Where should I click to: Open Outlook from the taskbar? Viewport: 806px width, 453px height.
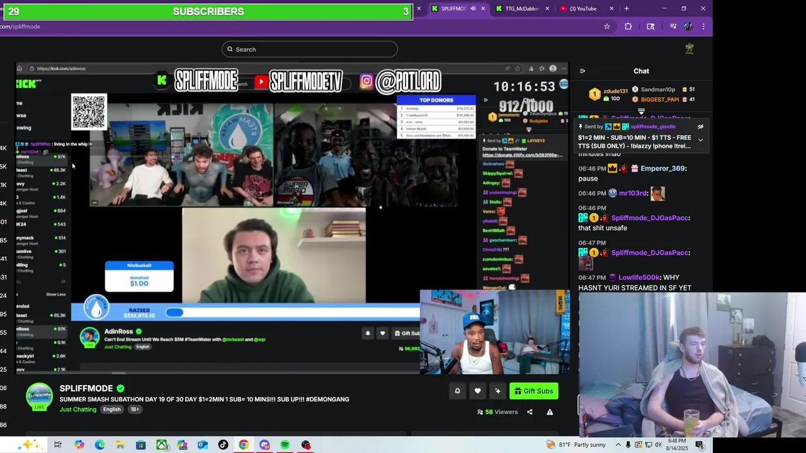(203, 445)
